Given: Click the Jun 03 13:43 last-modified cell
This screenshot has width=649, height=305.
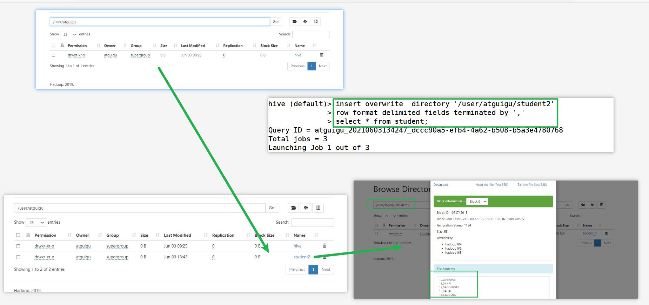Looking at the screenshot, I should click(175, 257).
